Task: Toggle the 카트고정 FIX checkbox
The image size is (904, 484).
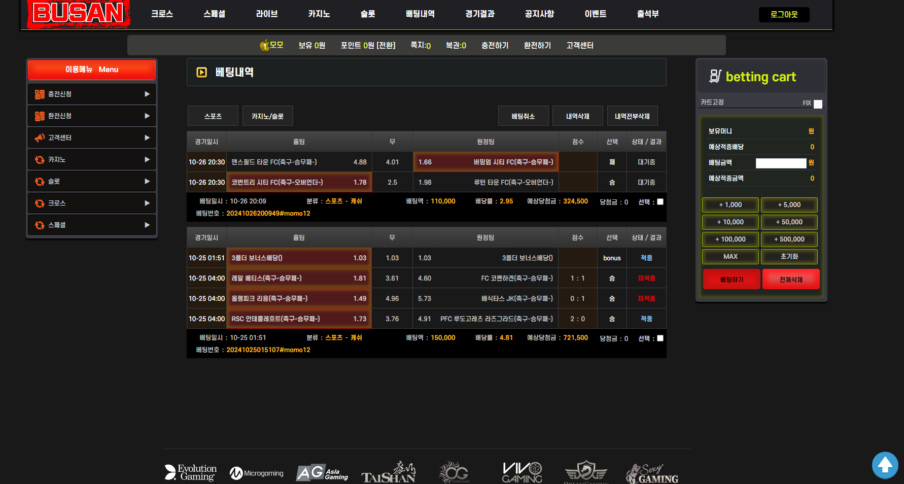Action: click(818, 103)
